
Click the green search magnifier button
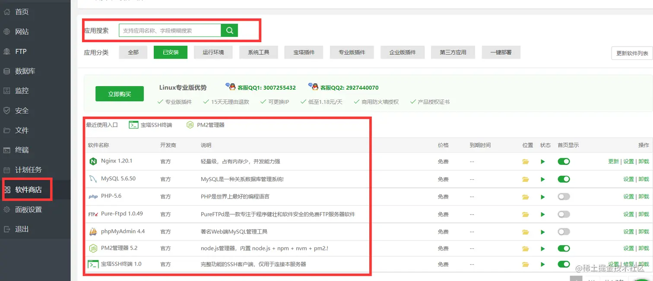click(229, 30)
